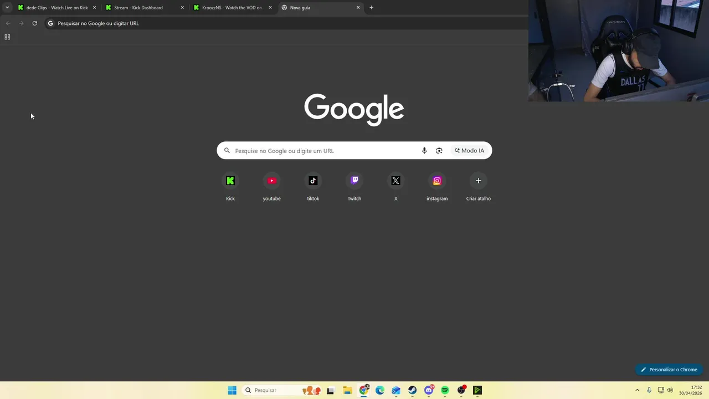Open Outlook from the taskbar
The image size is (709, 399).
(396, 390)
